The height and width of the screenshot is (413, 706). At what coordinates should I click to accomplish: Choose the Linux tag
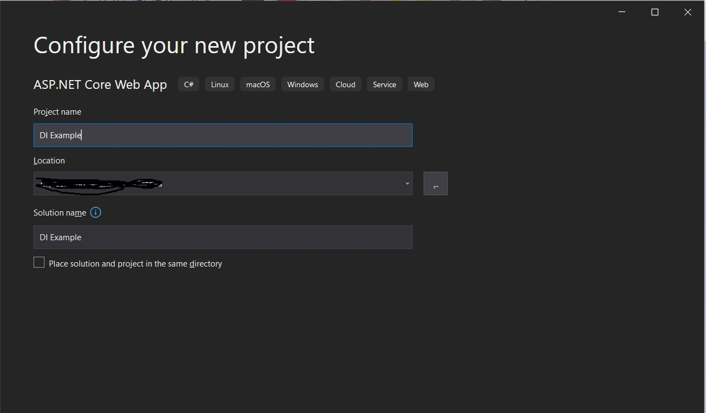coord(220,84)
